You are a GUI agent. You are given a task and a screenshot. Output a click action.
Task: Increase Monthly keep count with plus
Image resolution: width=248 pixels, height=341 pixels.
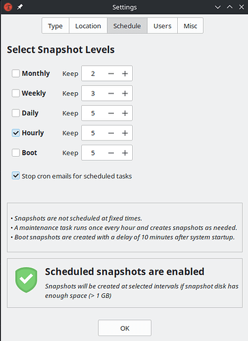click(125, 74)
